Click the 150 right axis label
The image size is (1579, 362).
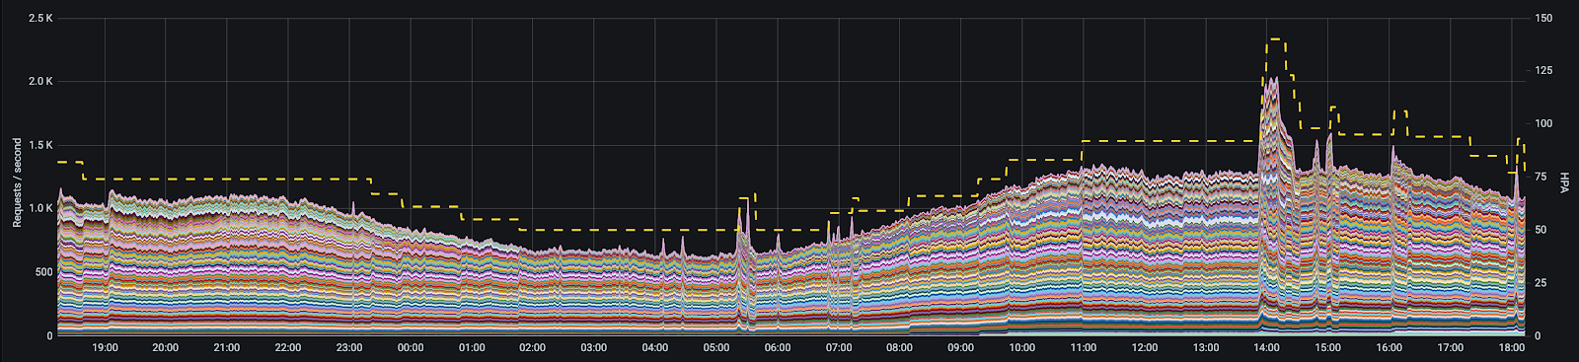point(1543,18)
